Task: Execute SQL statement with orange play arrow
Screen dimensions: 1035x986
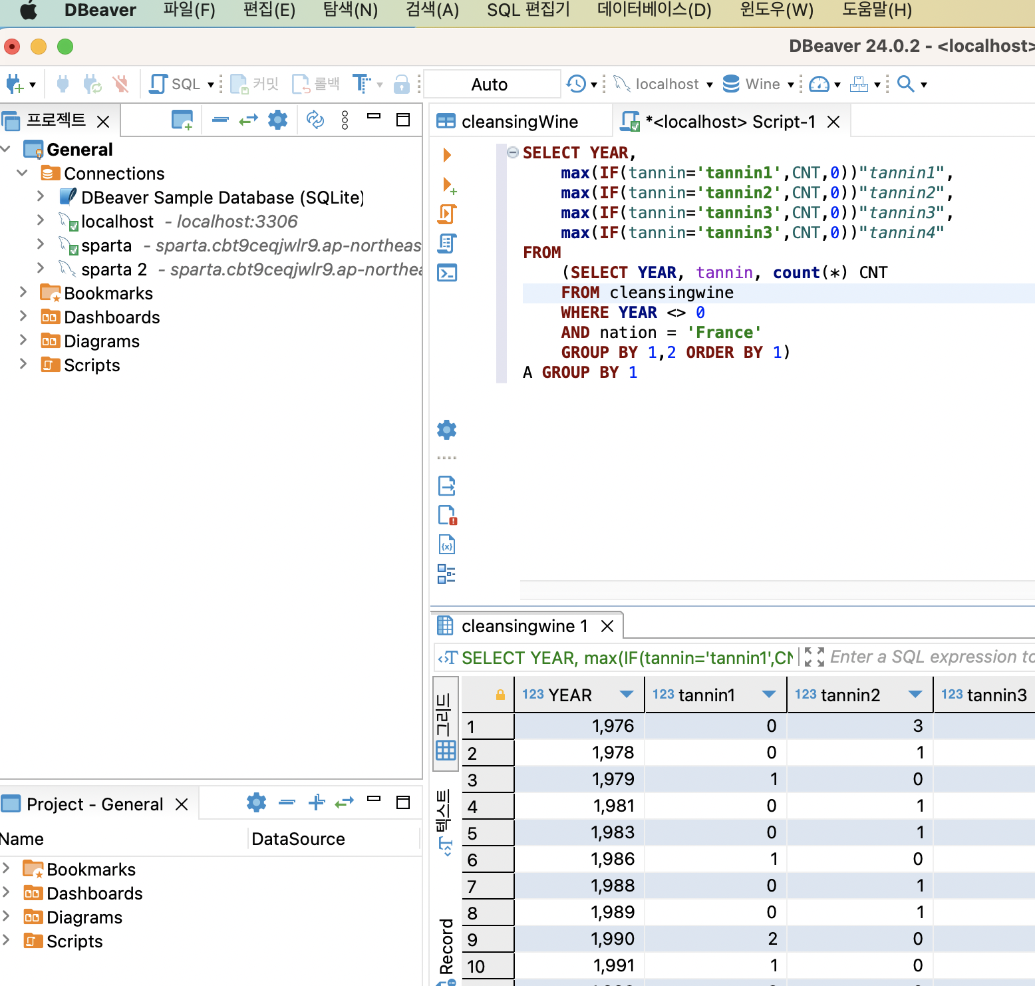Action: [x=447, y=155]
